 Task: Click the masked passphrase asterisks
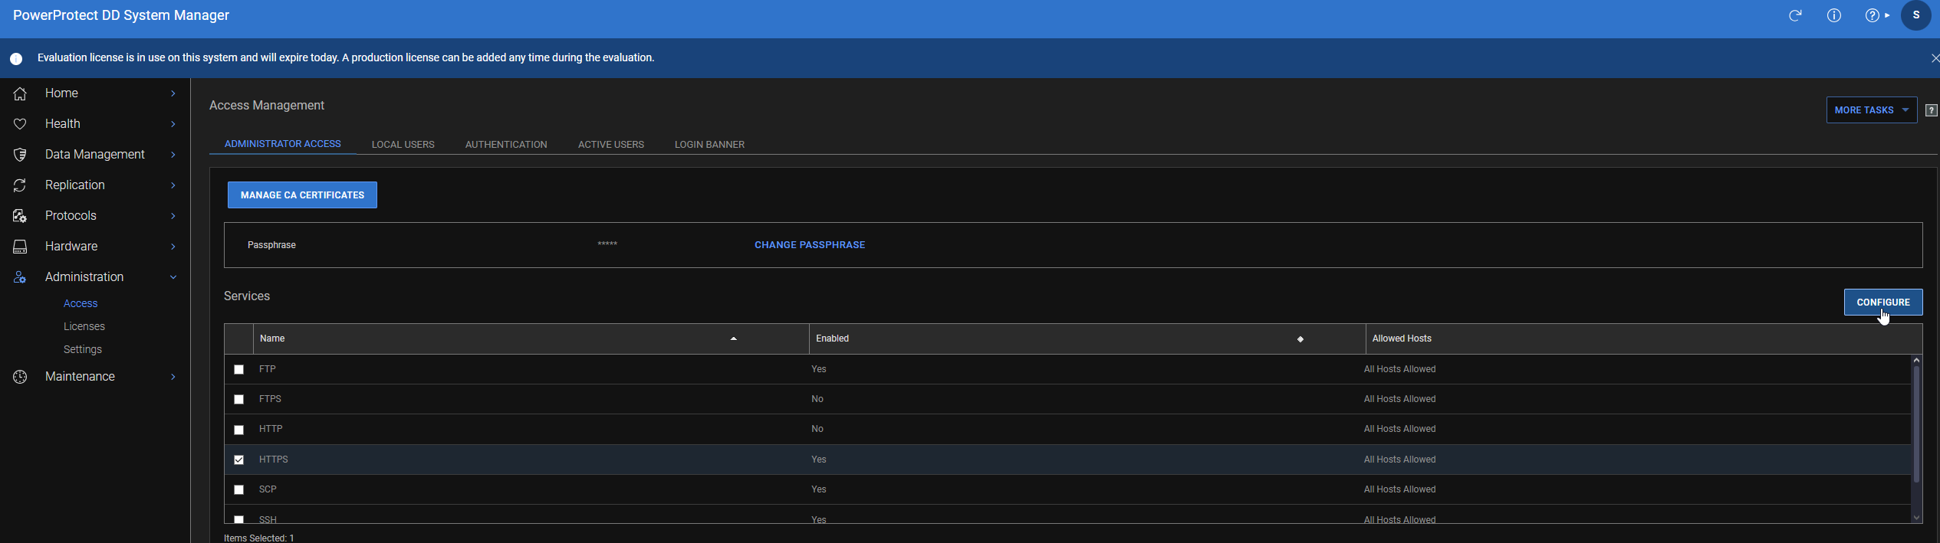pyautogui.click(x=607, y=244)
